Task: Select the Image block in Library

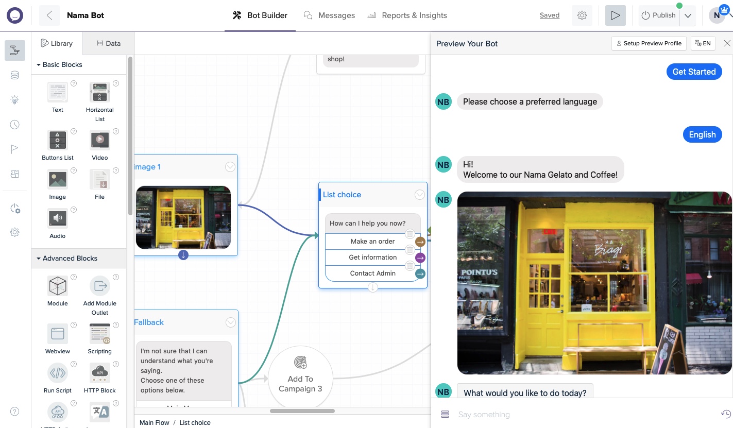Action: coord(58,185)
